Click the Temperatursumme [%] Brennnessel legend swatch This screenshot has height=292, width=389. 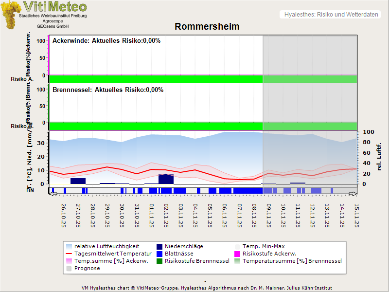coord(238,261)
